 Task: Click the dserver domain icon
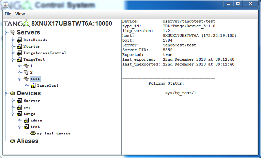[x=19, y=101]
